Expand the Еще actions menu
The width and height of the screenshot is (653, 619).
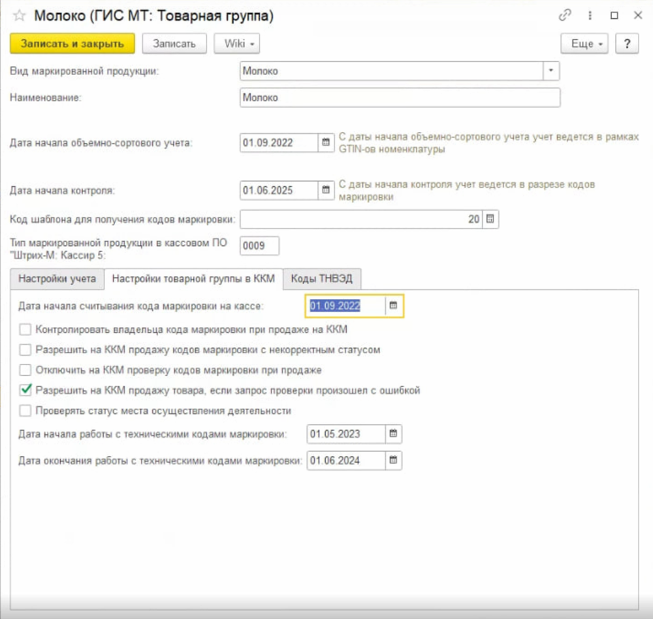pos(584,44)
